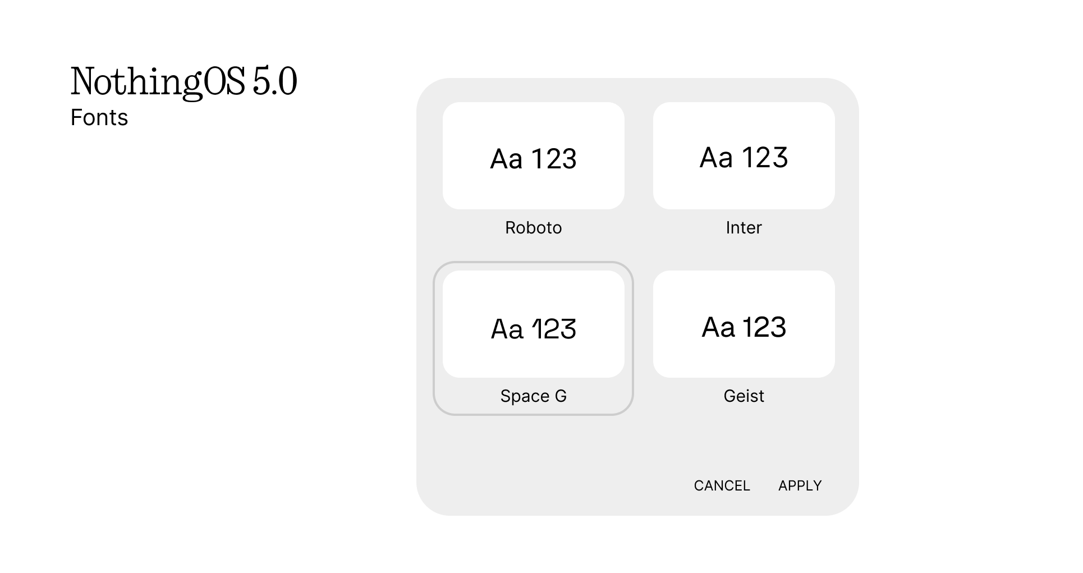Click the Inter font name label
Screen dimensions: 1083x573
744,227
